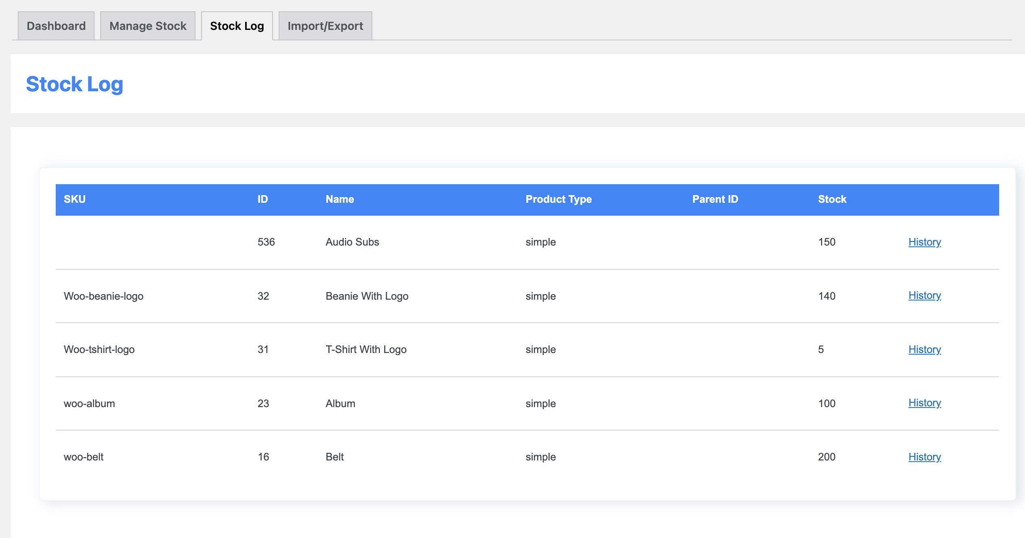The width and height of the screenshot is (1025, 538).
Task: Open the Manage Stock tab
Action: tap(147, 25)
